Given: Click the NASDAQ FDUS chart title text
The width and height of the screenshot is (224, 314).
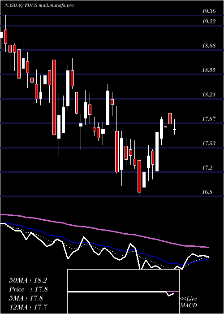Looking at the screenshot, I should point(39,5).
